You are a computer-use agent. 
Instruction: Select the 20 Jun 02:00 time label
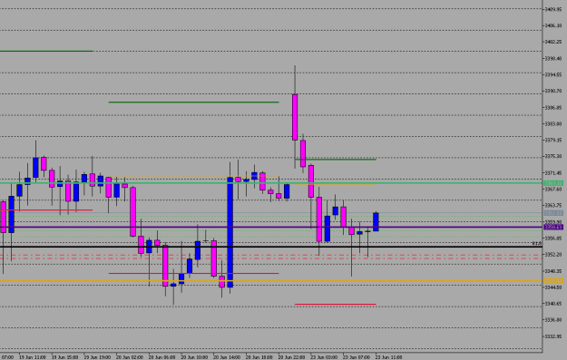pos(130,357)
